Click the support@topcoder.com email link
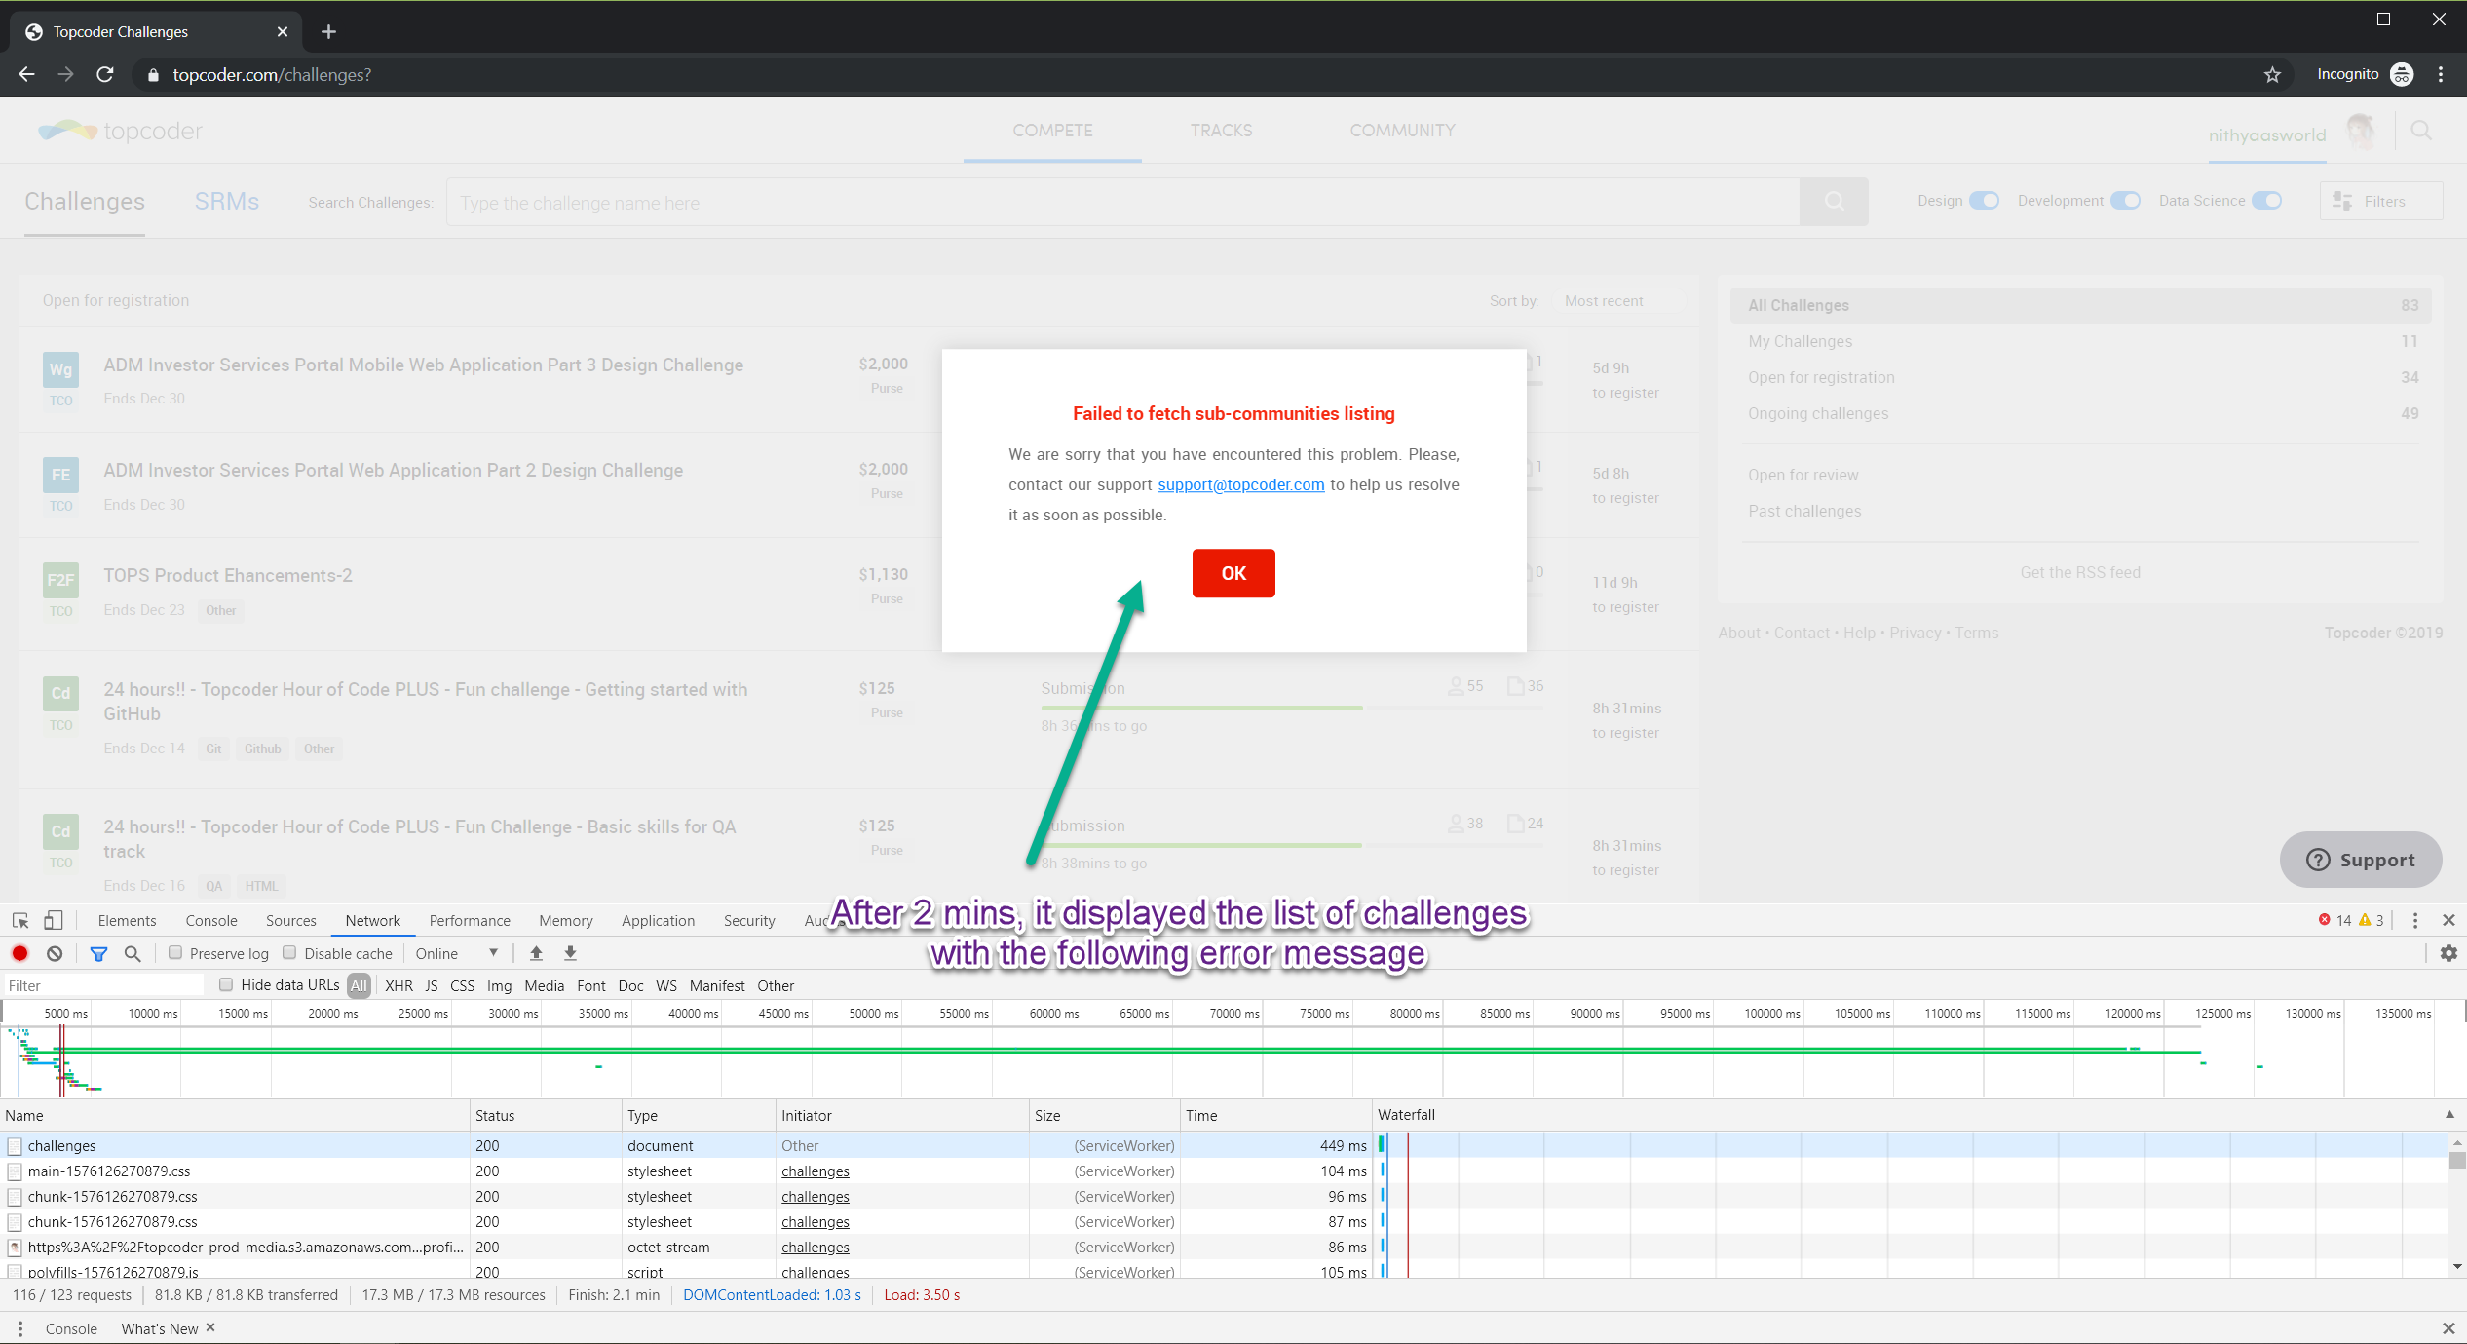 [x=1240, y=484]
